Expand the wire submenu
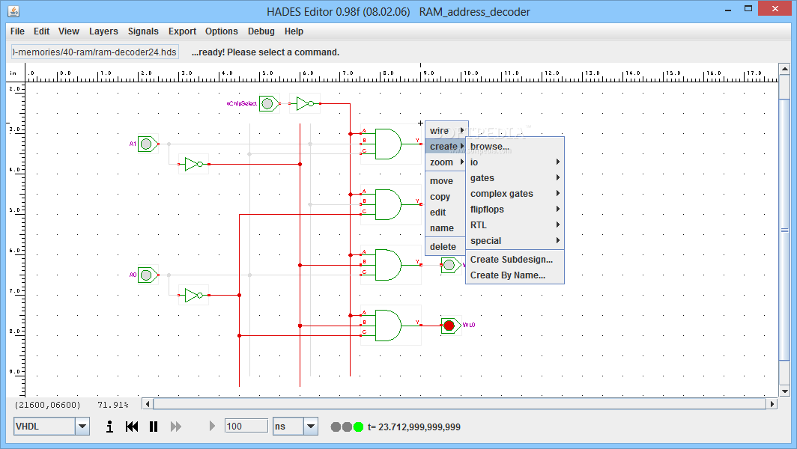797x449 pixels. pyautogui.click(x=446, y=130)
